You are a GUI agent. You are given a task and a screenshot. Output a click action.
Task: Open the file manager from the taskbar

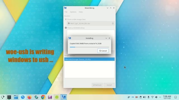coord(16,97)
